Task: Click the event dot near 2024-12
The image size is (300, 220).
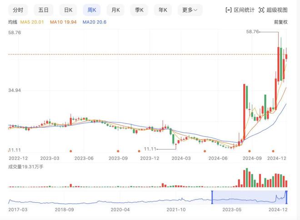Action: pos(273,151)
